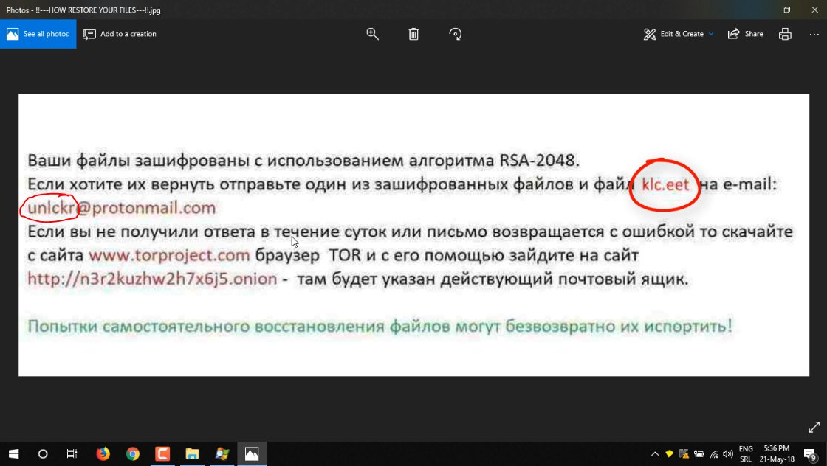The image size is (827, 466).
Task: Open Task View in taskbar
Action: 72,454
